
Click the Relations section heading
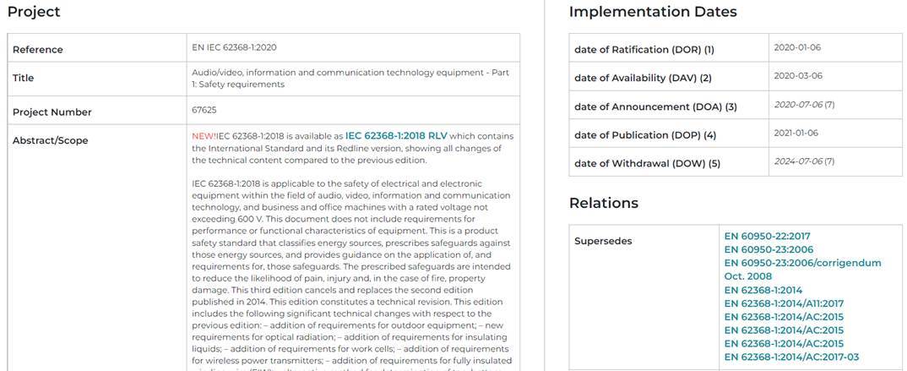604,203
